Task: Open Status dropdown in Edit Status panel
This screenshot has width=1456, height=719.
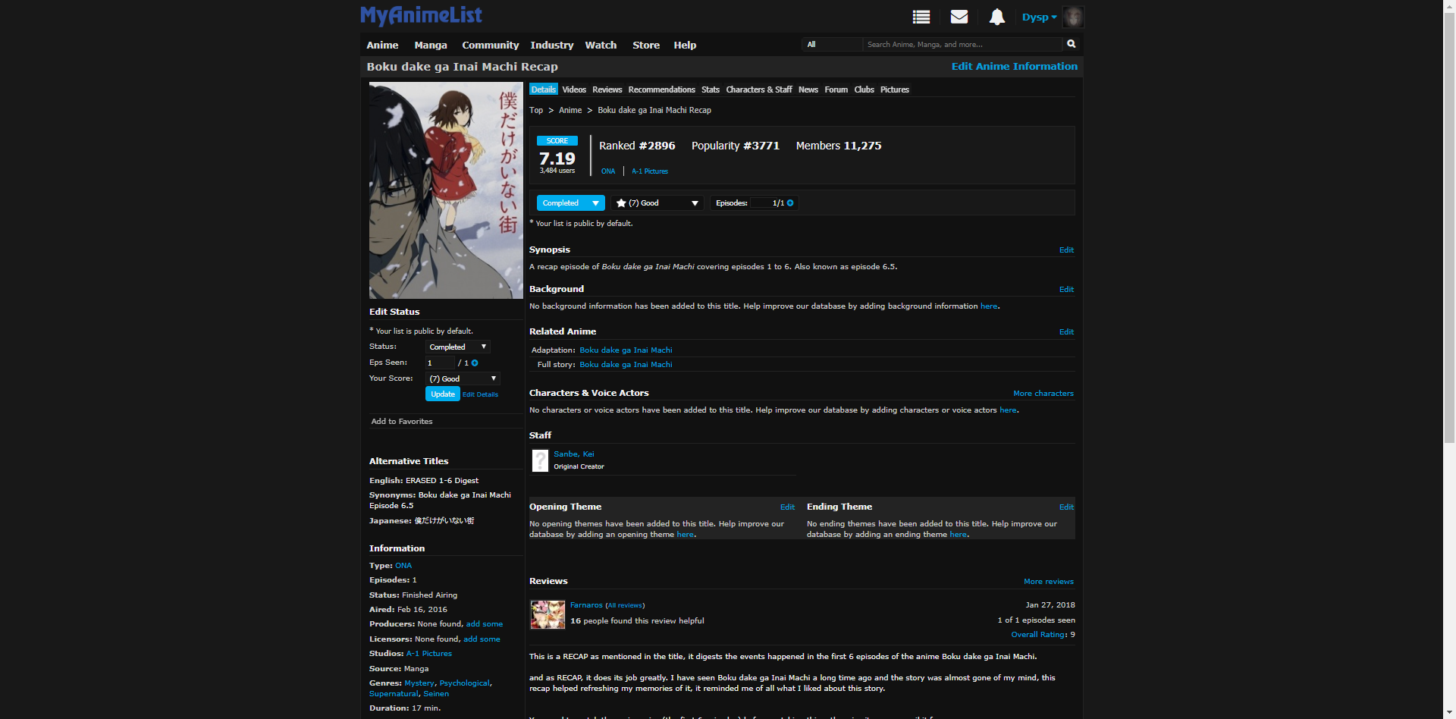Action: coord(458,347)
